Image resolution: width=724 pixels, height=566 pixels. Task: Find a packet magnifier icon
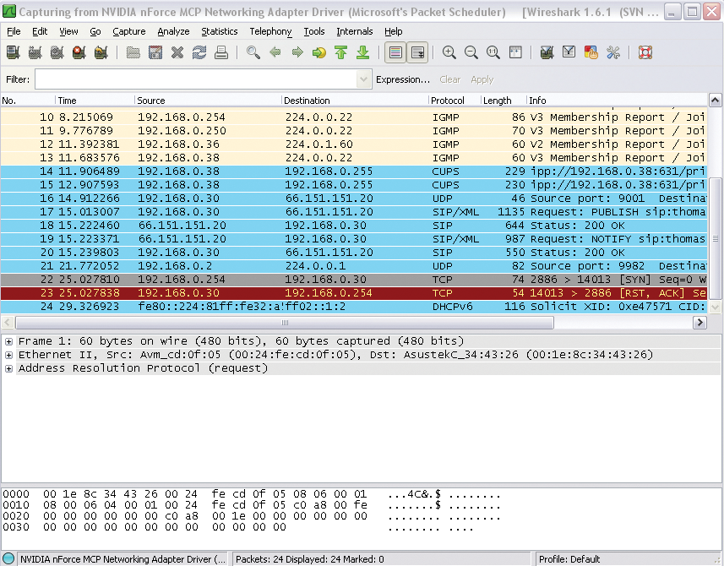coord(253,52)
